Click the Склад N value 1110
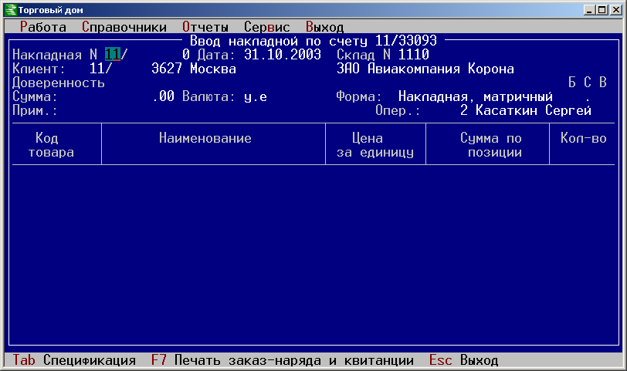This screenshot has height=371, width=627. click(x=413, y=54)
